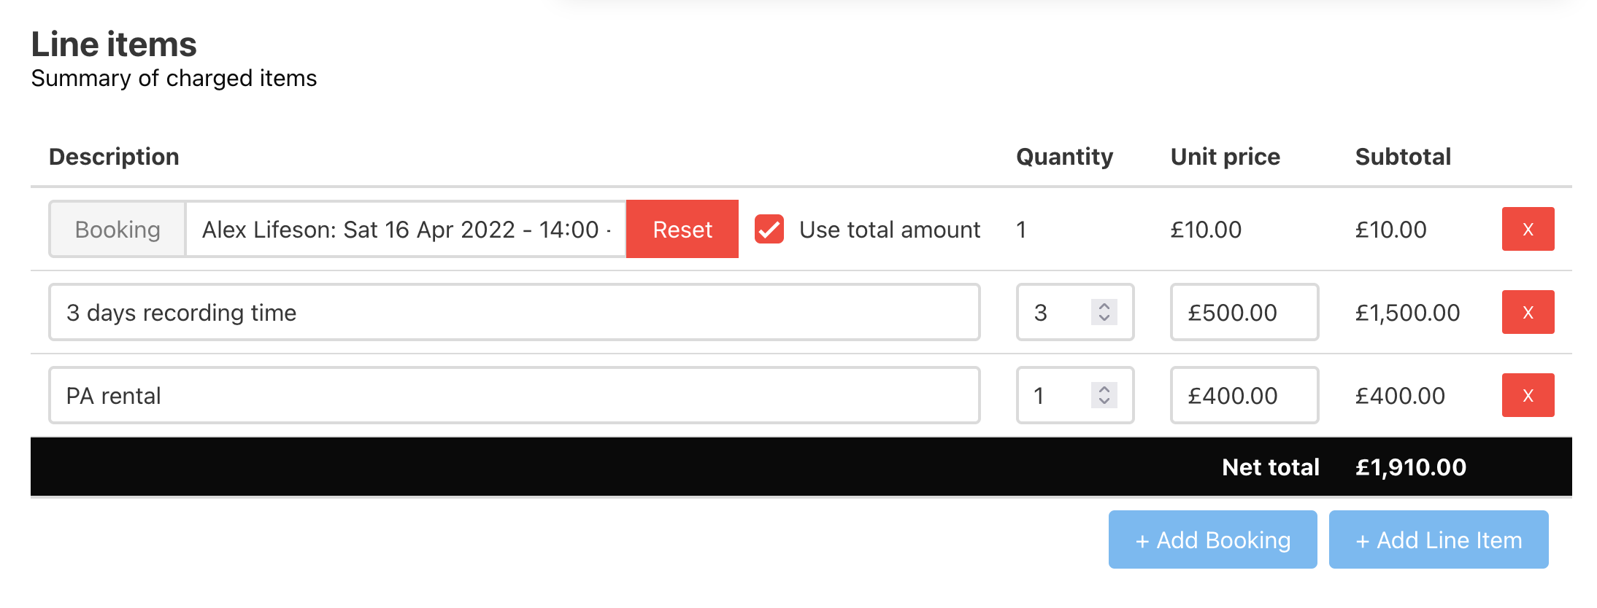Edit the PA rental description field
Screen dimensions: 1597x608
(x=515, y=395)
